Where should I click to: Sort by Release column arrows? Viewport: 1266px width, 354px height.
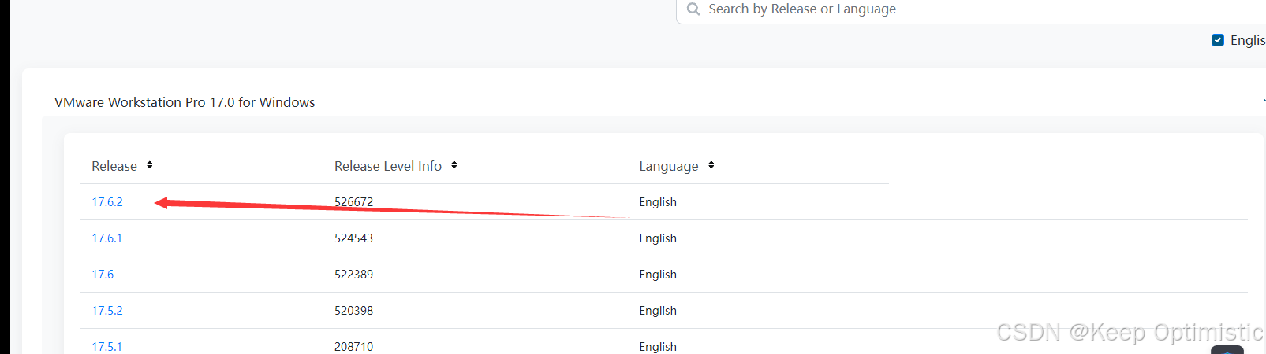(x=150, y=165)
